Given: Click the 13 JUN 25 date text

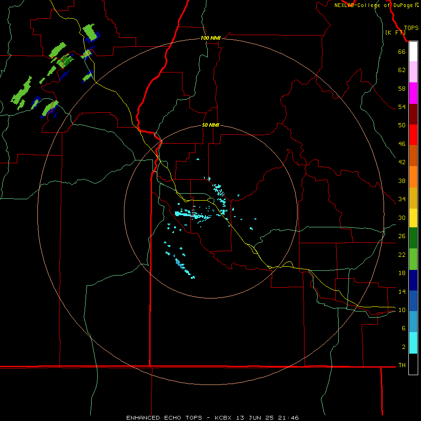Looking at the screenshot, I should point(255,418).
